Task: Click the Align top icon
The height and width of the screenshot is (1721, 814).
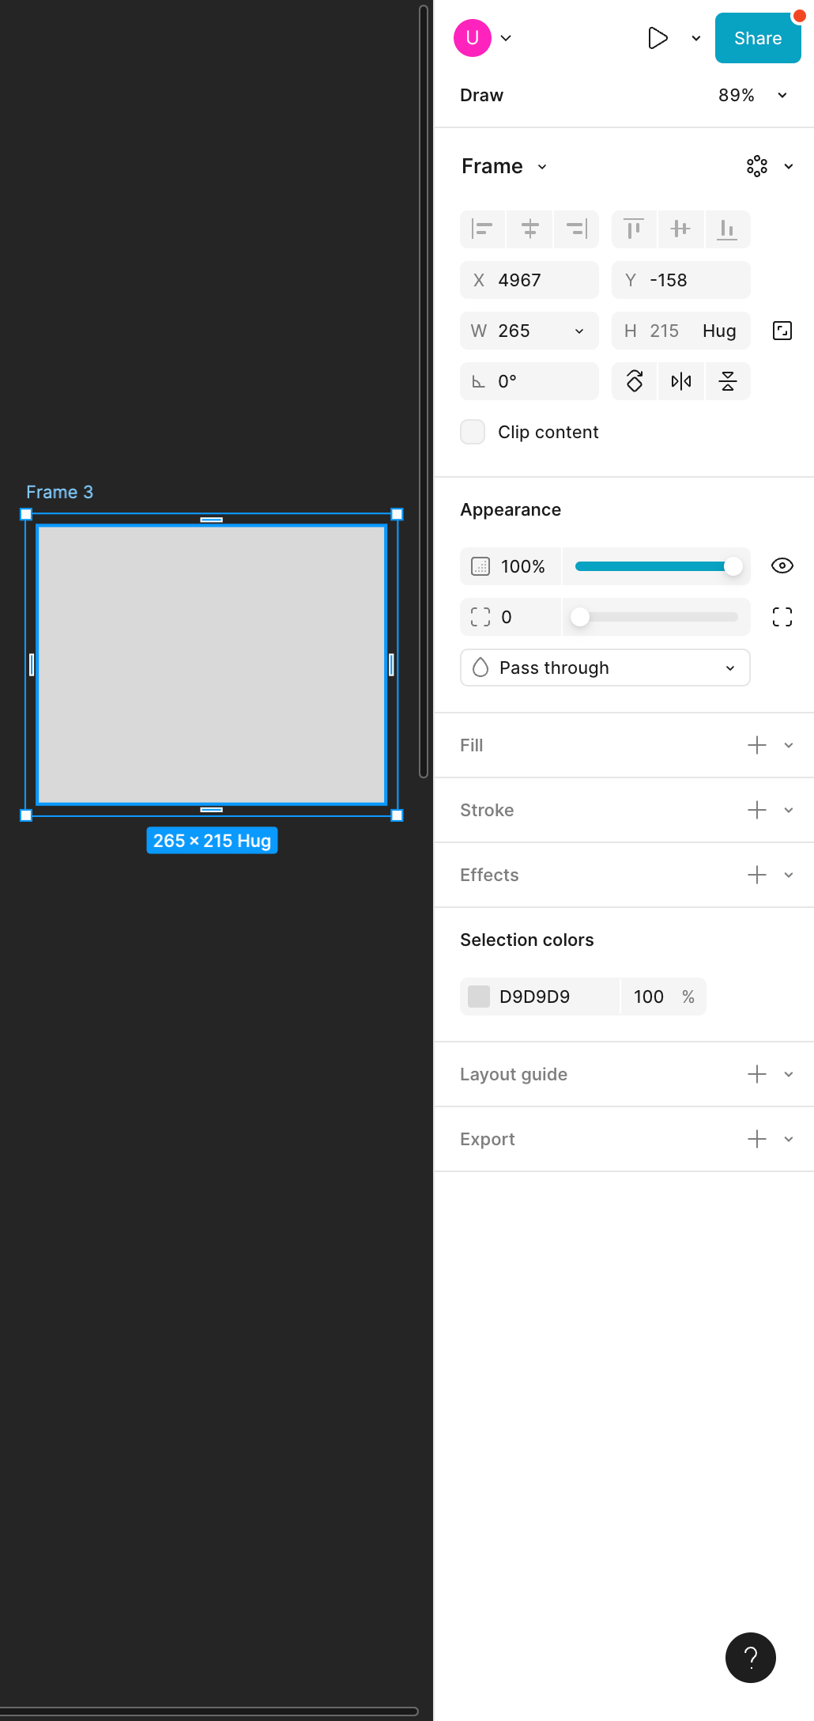Action: pyautogui.click(x=634, y=229)
